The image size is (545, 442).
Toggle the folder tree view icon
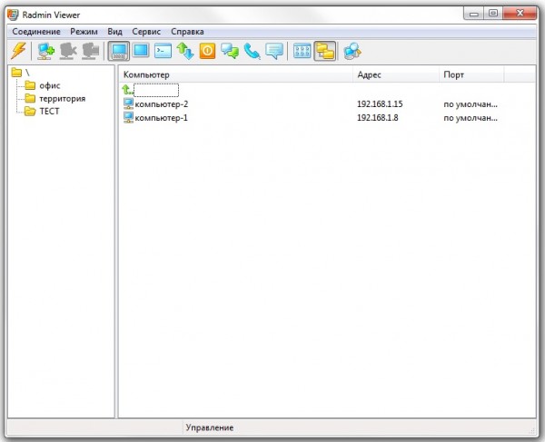(x=325, y=51)
